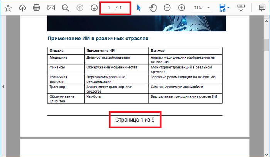Go to the next page arrow
Viewport: 270px width, 157px height.
coord(94,8)
